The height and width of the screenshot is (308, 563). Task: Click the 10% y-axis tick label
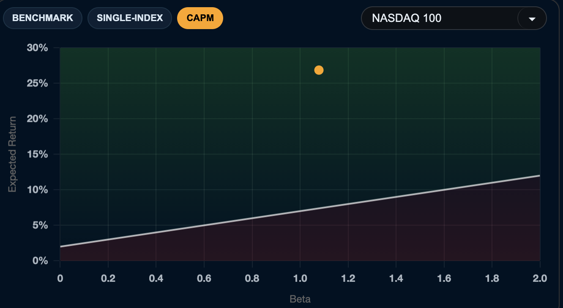pos(37,190)
